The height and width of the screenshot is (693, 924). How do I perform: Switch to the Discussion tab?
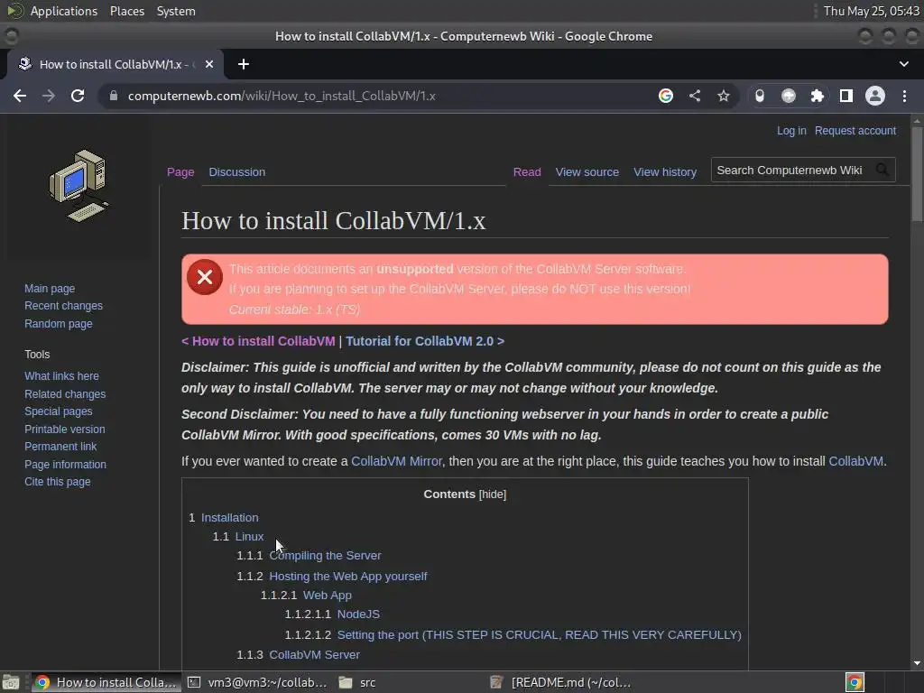pos(237,172)
